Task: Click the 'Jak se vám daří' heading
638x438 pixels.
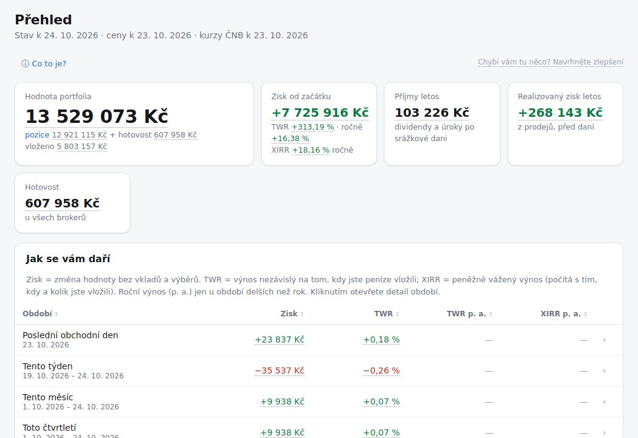Action: coord(68,259)
